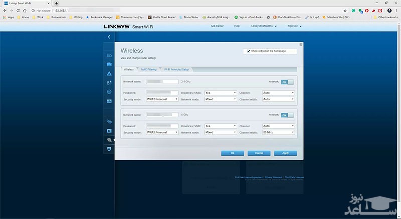This screenshot has height=219, width=401.
Task: Open the Connectivity gears icon
Action: (109, 121)
